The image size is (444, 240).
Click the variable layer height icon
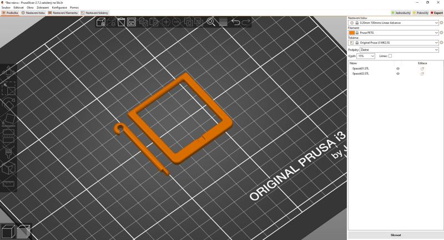pos(223,22)
